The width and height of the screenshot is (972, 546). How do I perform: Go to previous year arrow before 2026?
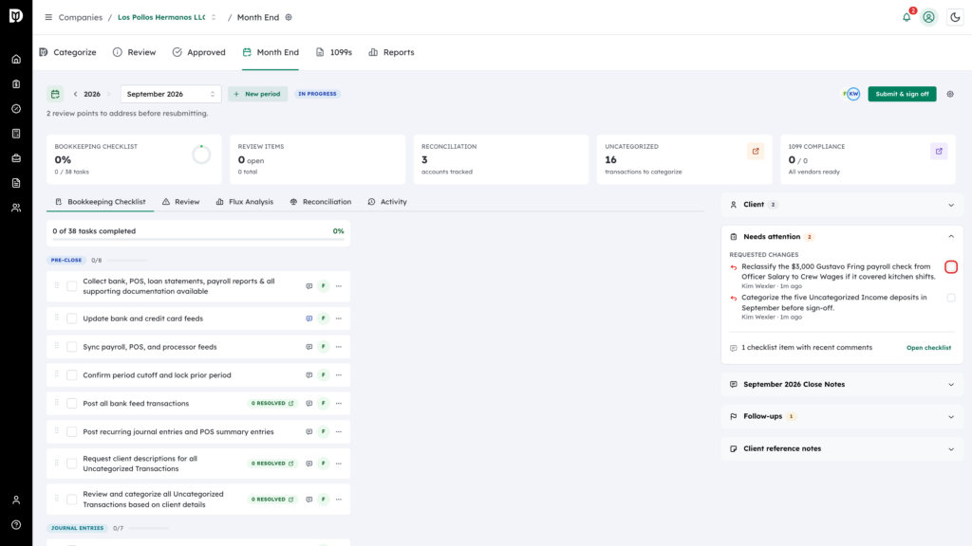[76, 94]
